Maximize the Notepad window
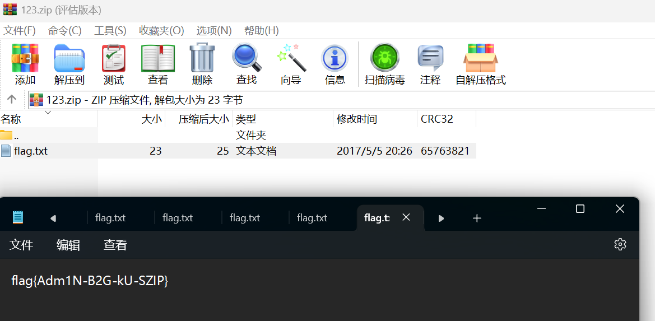This screenshot has width=655, height=321. [580, 209]
